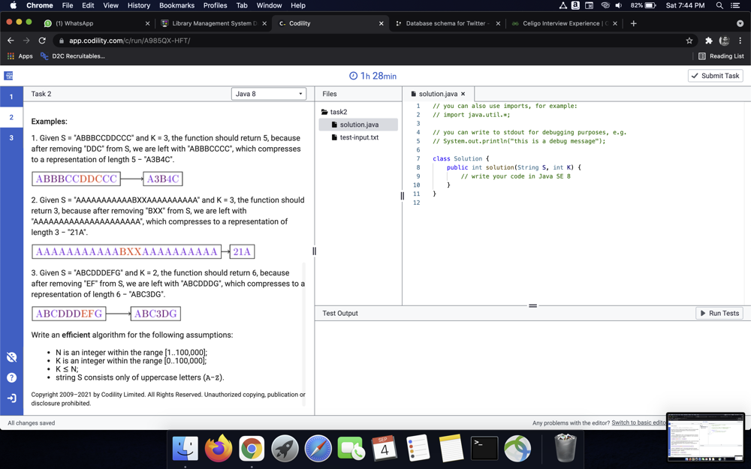The height and width of the screenshot is (469, 751).
Task: Click the divider handle beside the task description
Action: [314, 251]
